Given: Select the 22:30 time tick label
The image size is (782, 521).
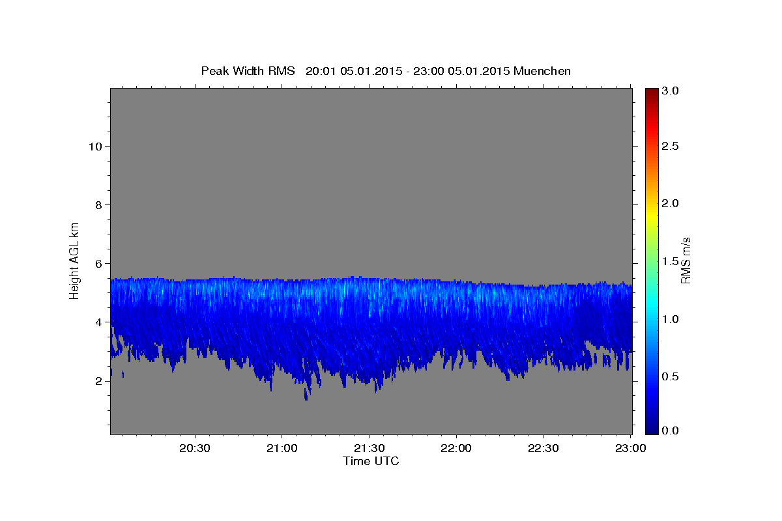Looking at the screenshot, I should coord(542,449).
